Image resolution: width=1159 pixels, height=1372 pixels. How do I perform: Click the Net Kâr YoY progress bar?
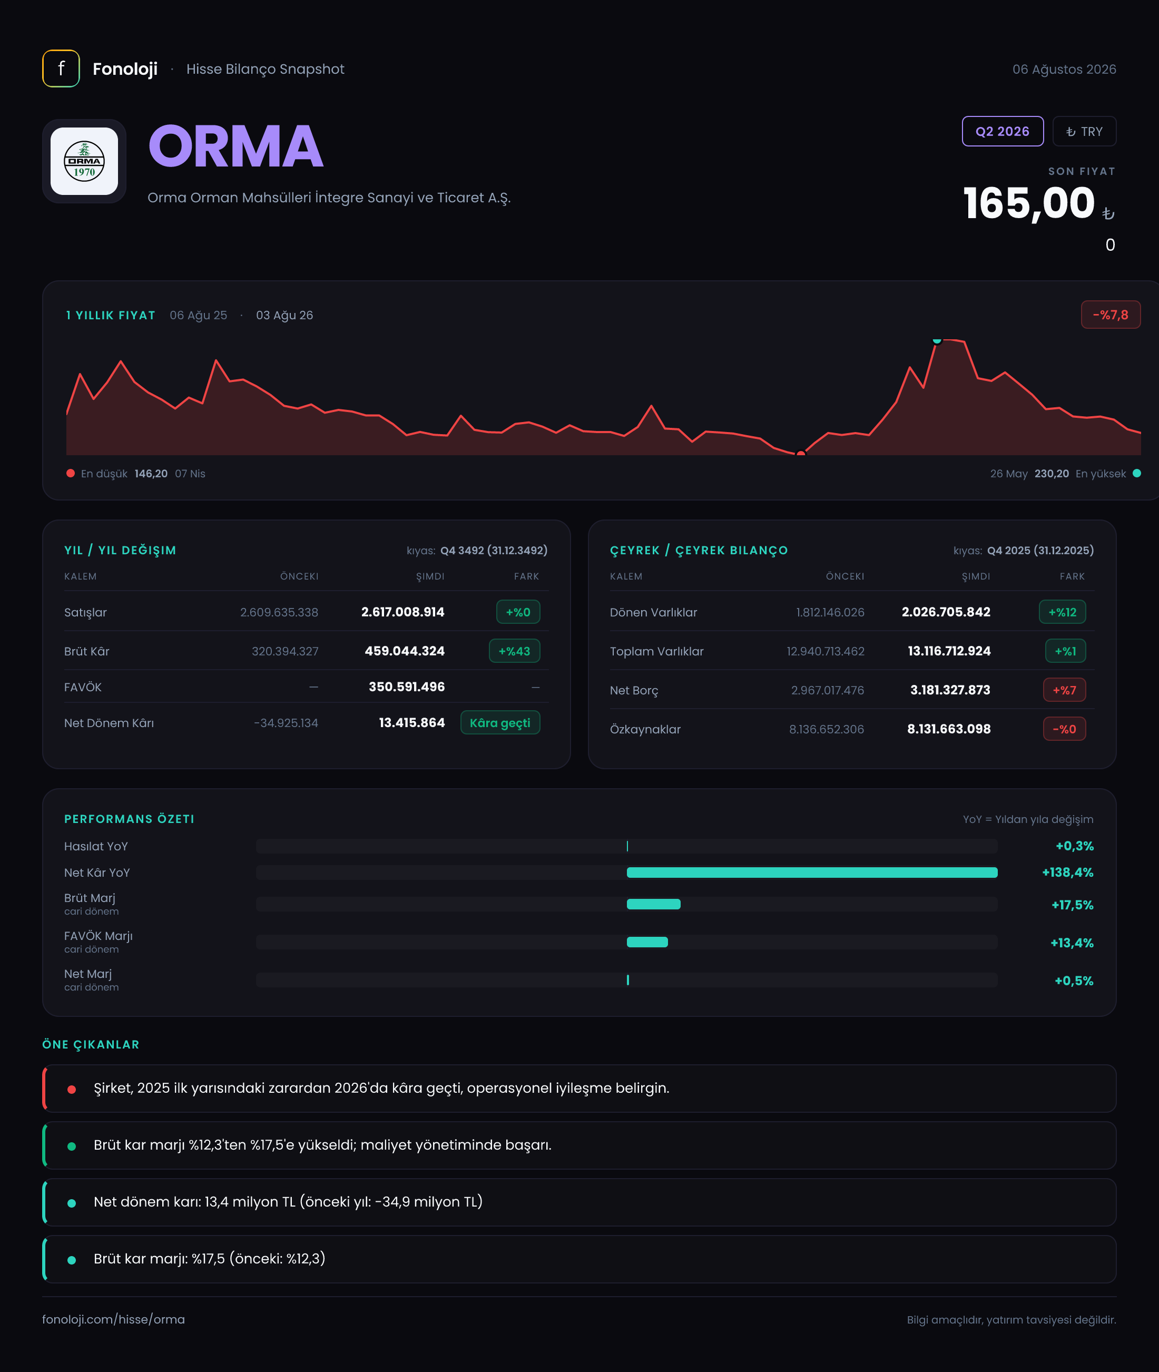tap(627, 873)
